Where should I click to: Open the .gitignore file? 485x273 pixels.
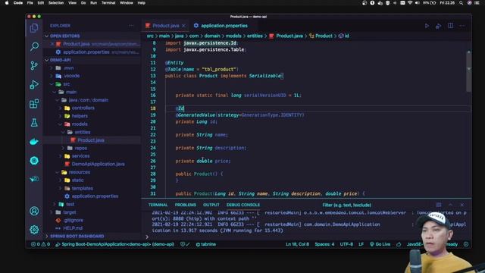pos(73,221)
